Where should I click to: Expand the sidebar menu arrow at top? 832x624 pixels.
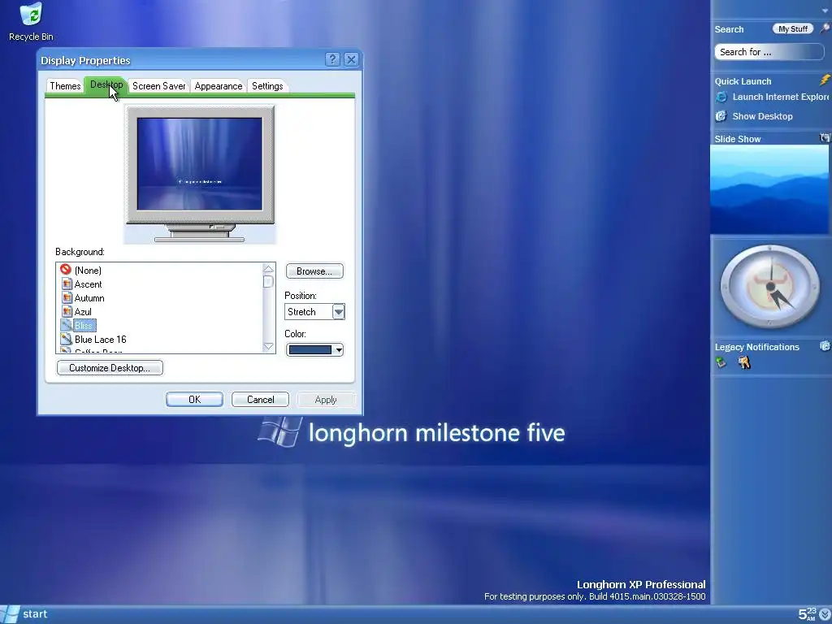coord(825,11)
